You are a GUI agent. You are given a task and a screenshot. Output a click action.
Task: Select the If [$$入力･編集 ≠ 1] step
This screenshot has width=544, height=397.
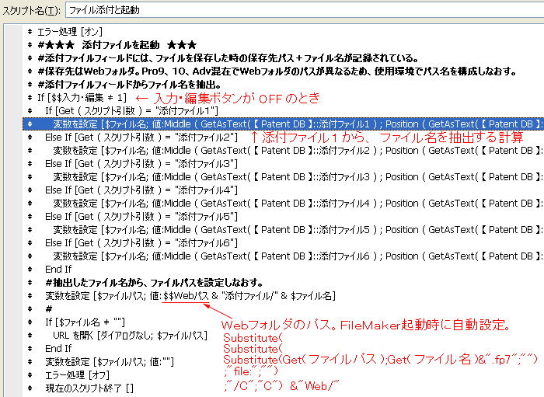(82, 98)
